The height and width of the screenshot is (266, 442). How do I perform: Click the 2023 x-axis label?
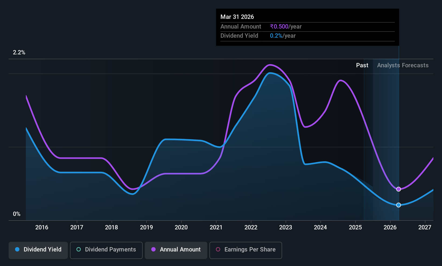pyautogui.click(x=286, y=227)
